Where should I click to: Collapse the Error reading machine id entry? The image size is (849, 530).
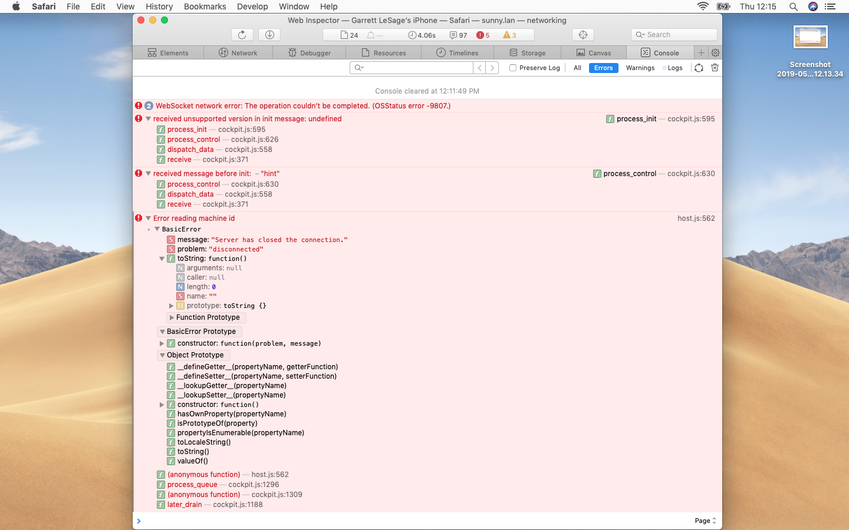coord(149,218)
